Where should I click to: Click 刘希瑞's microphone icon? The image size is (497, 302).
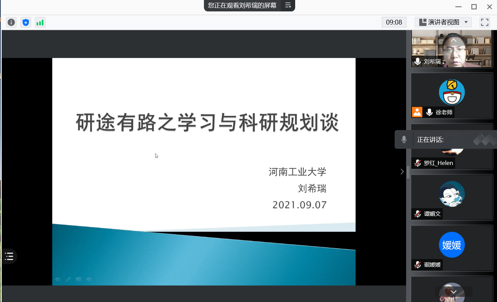tap(418, 62)
